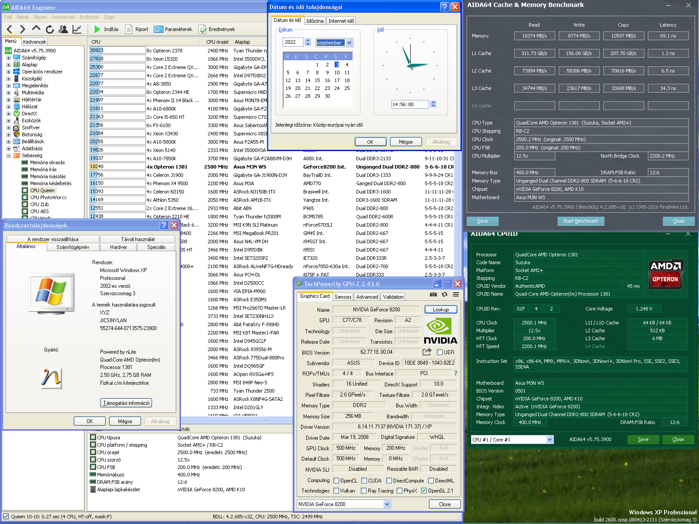This screenshot has width=699, height=524.
Task: Click the CPU órajel column header
Action: 217,42
